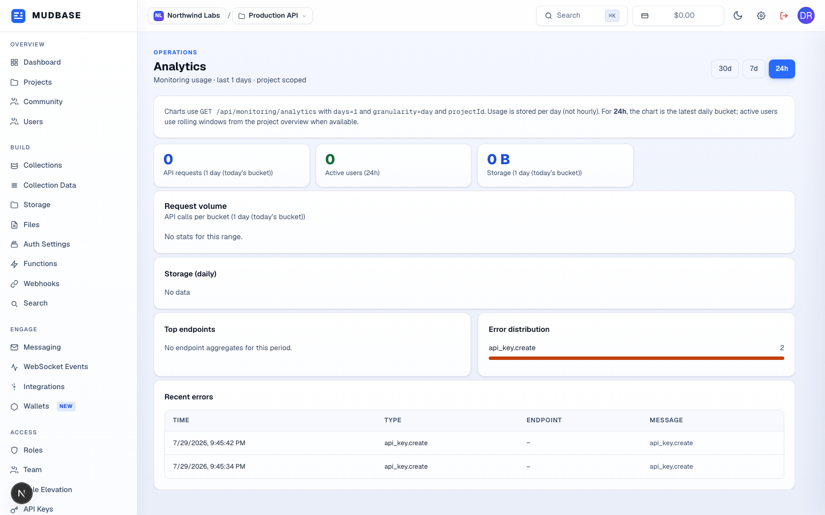Open Team in the sidebar
This screenshot has width=825, height=515.
pos(68,470)
